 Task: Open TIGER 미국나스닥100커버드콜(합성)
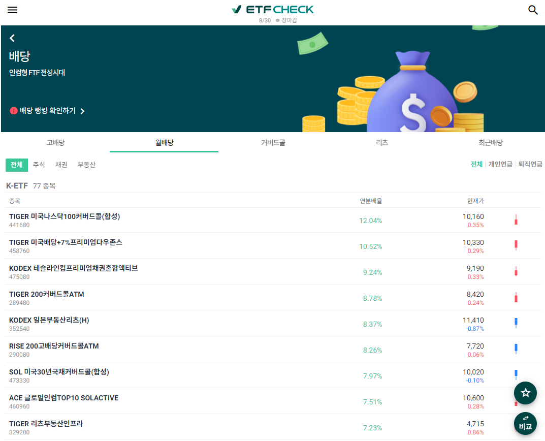click(65, 216)
